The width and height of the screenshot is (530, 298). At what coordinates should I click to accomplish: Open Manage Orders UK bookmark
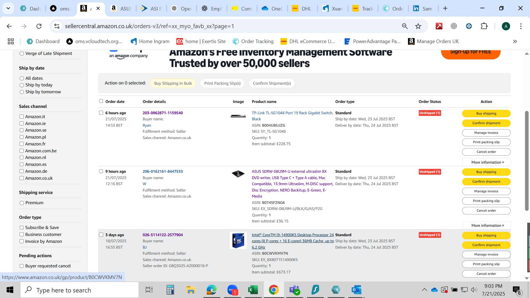pos(433,41)
